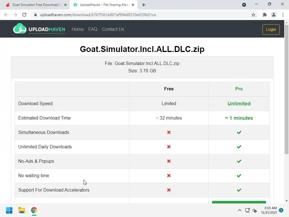289x217 pixels.
Task: Click the taskbar clock showing 3:53 AM
Action: pyautogui.click(x=269, y=210)
